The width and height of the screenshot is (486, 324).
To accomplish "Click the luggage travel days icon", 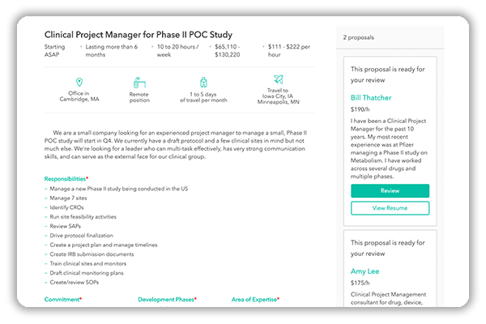I will 203,82.
